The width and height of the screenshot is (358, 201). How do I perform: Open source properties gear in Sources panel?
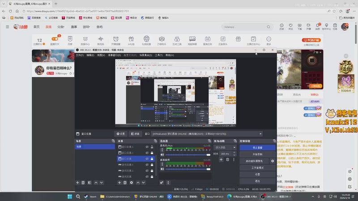(x=132, y=183)
